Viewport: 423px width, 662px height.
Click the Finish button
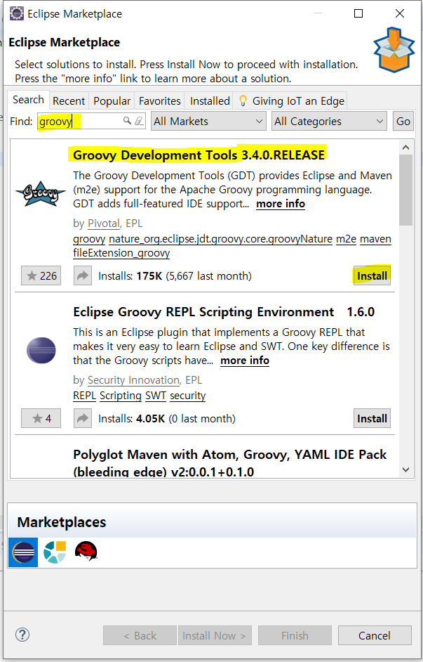pos(295,635)
